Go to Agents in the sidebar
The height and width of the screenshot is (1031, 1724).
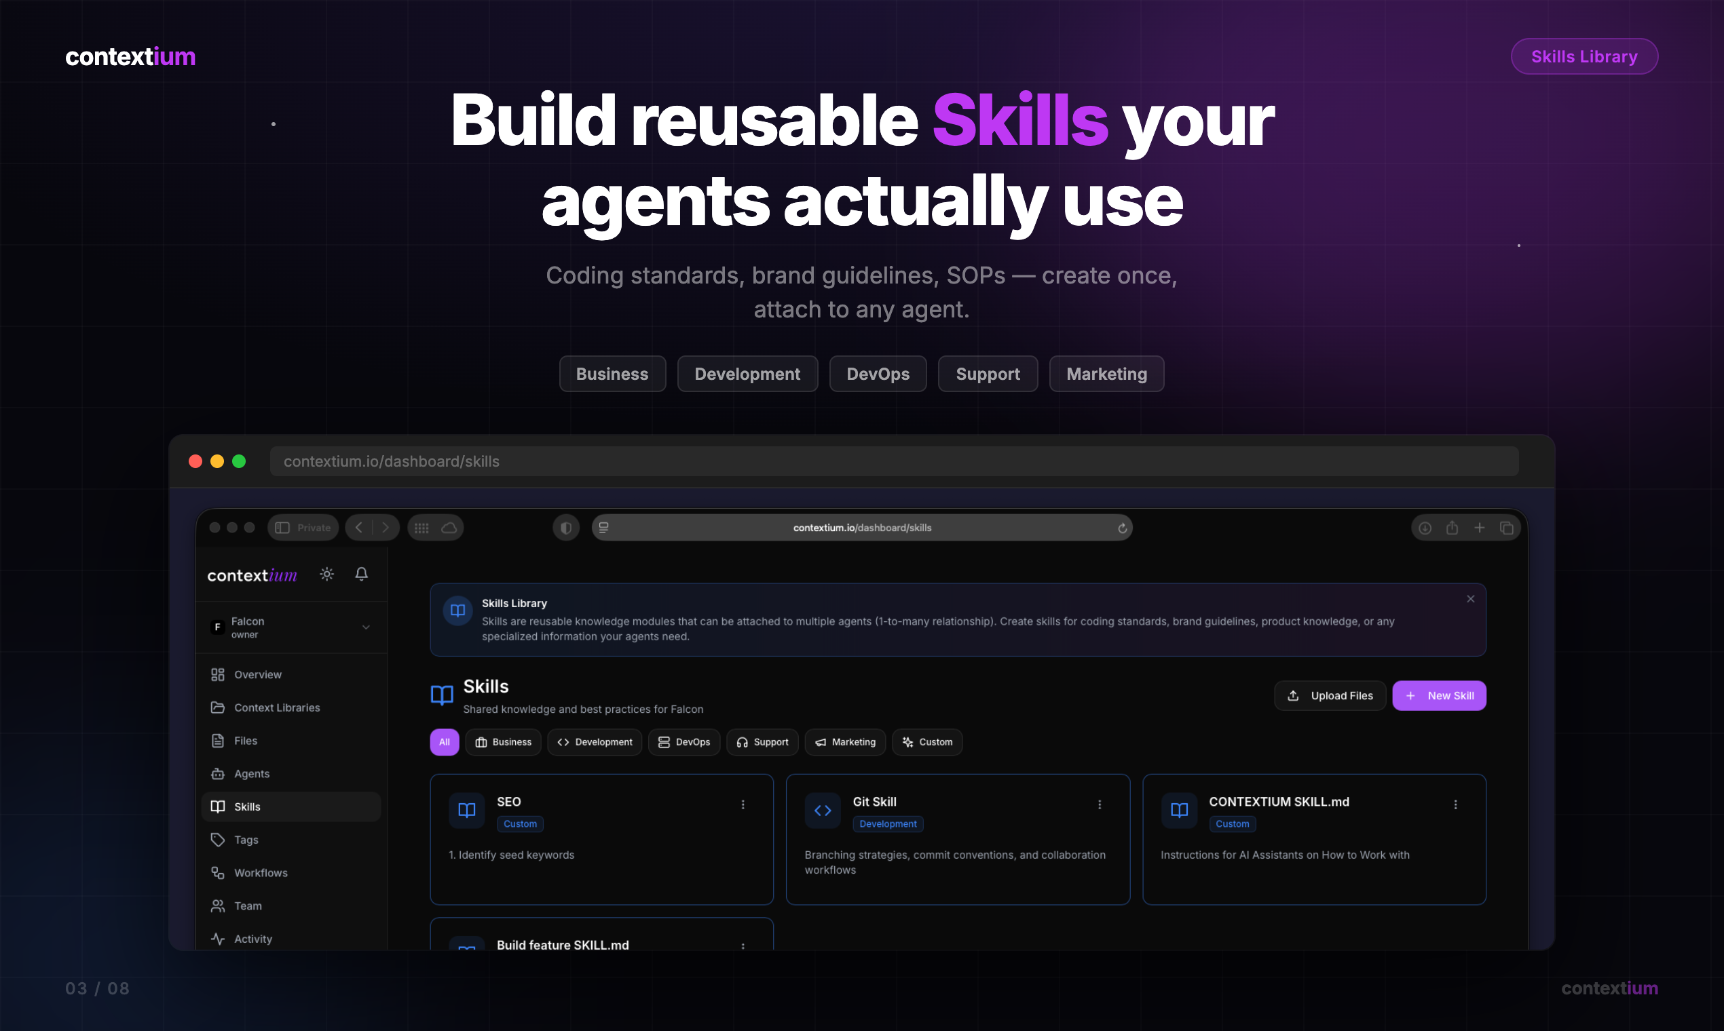coord(252,774)
